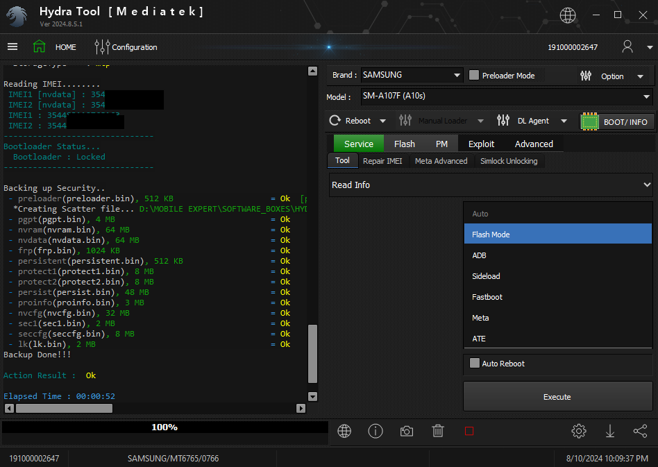The width and height of the screenshot is (658, 467).
Task: Click the BOOT/INFO chip icon
Action: pyautogui.click(x=589, y=121)
